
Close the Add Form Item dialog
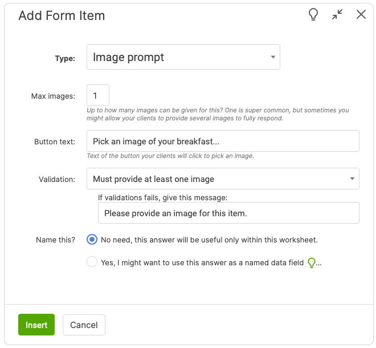[x=361, y=15]
